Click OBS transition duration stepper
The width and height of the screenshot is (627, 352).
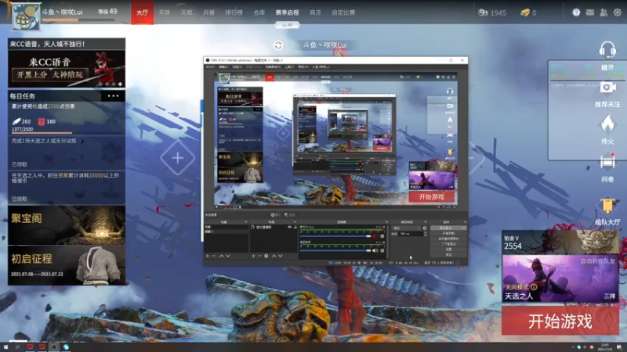tap(425, 233)
